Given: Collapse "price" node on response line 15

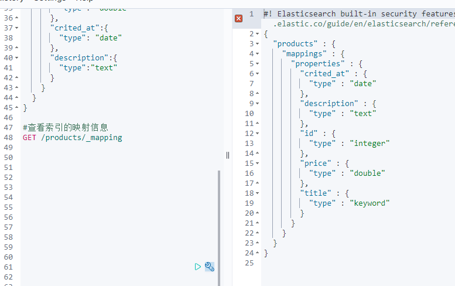Looking at the screenshot, I should 258,164.
